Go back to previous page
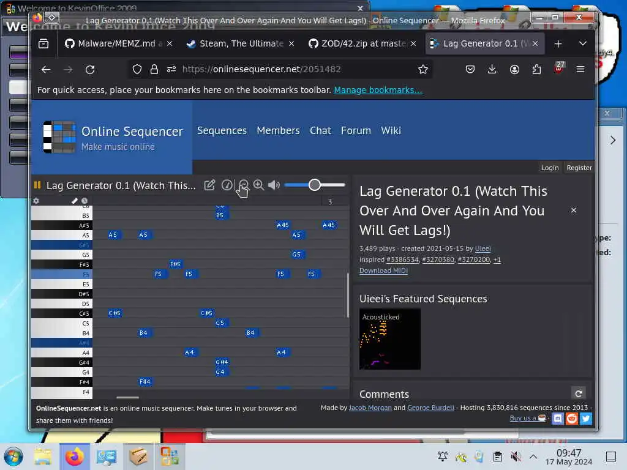The image size is (627, 470). 46,70
